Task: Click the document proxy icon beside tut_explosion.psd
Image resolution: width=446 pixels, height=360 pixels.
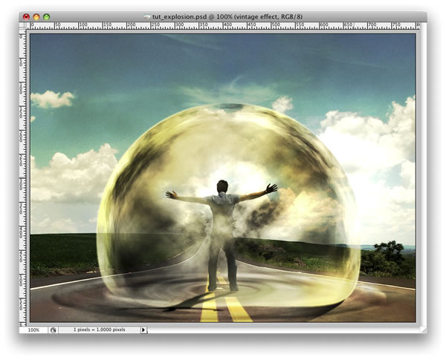Action: pyautogui.click(x=146, y=17)
